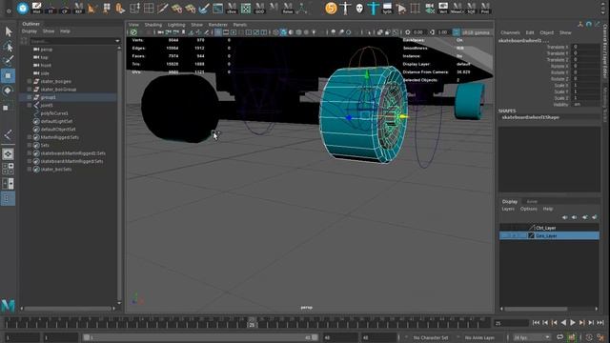Screen dimensions: 610x343
Task: Open the sRGB gamma view transform dropdown
Action: tap(477, 32)
